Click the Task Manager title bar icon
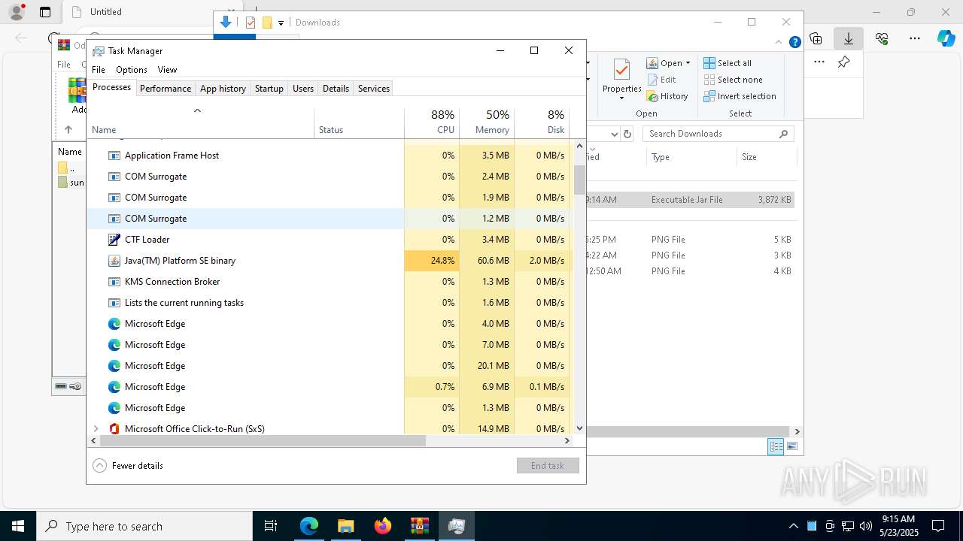Viewport: 963px width, 541px height. [x=99, y=51]
